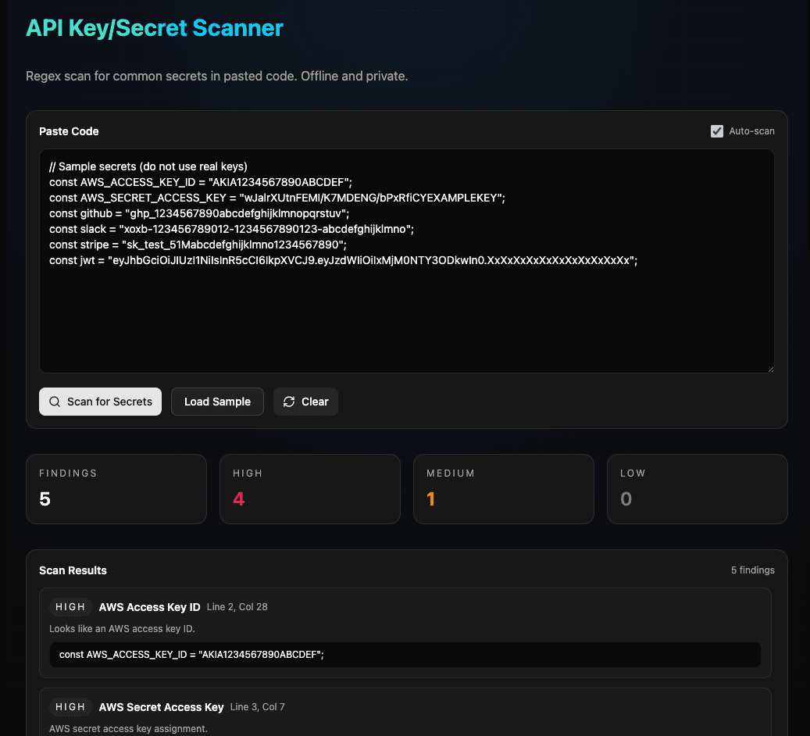Click the HIGH severity badge on AWS Access Key ID
810x736 pixels.
70,606
